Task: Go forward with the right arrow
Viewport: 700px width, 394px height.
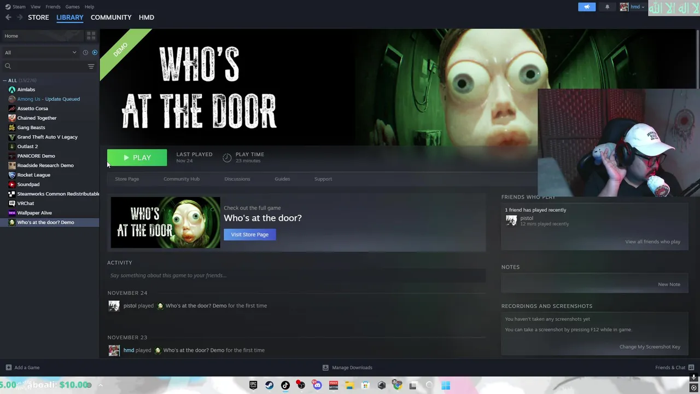Action: coord(20,18)
